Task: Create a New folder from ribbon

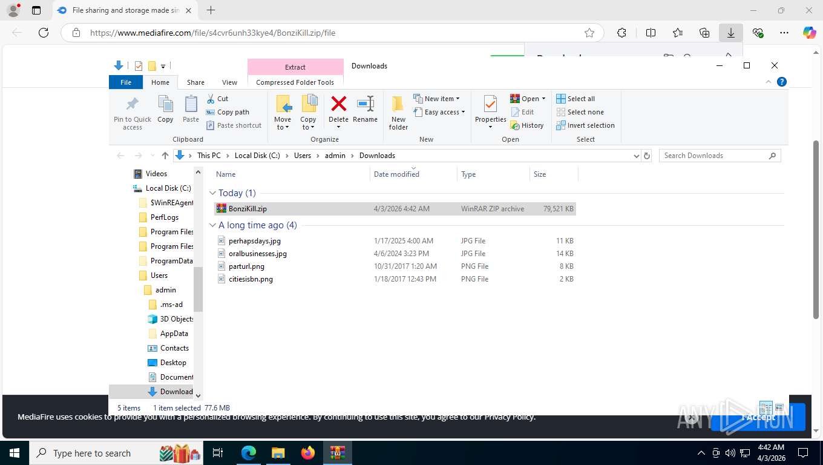Action: pos(398,113)
